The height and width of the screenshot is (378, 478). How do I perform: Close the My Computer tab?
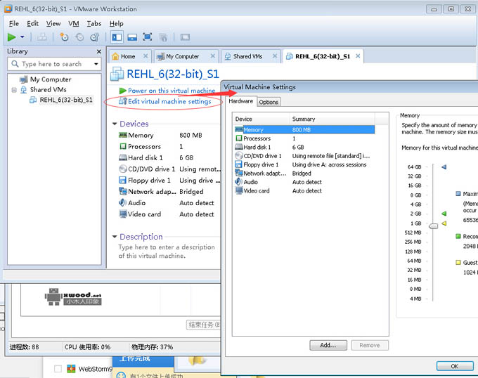[213, 56]
